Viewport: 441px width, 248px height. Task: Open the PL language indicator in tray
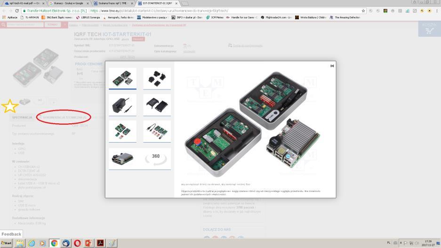pos(389,243)
